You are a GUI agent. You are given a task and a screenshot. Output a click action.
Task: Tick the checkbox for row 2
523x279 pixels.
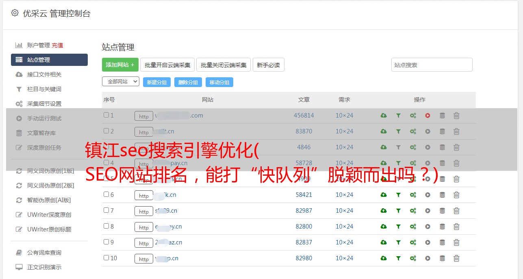106,131
